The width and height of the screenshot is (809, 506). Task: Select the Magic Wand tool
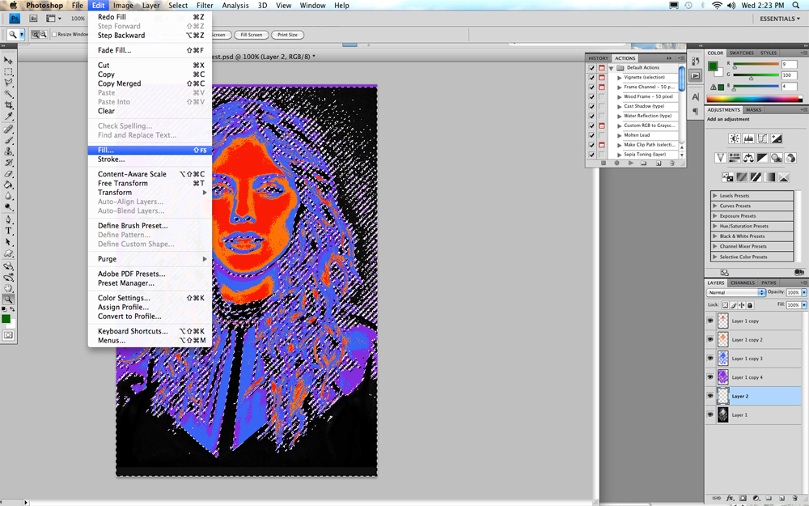pos(8,94)
